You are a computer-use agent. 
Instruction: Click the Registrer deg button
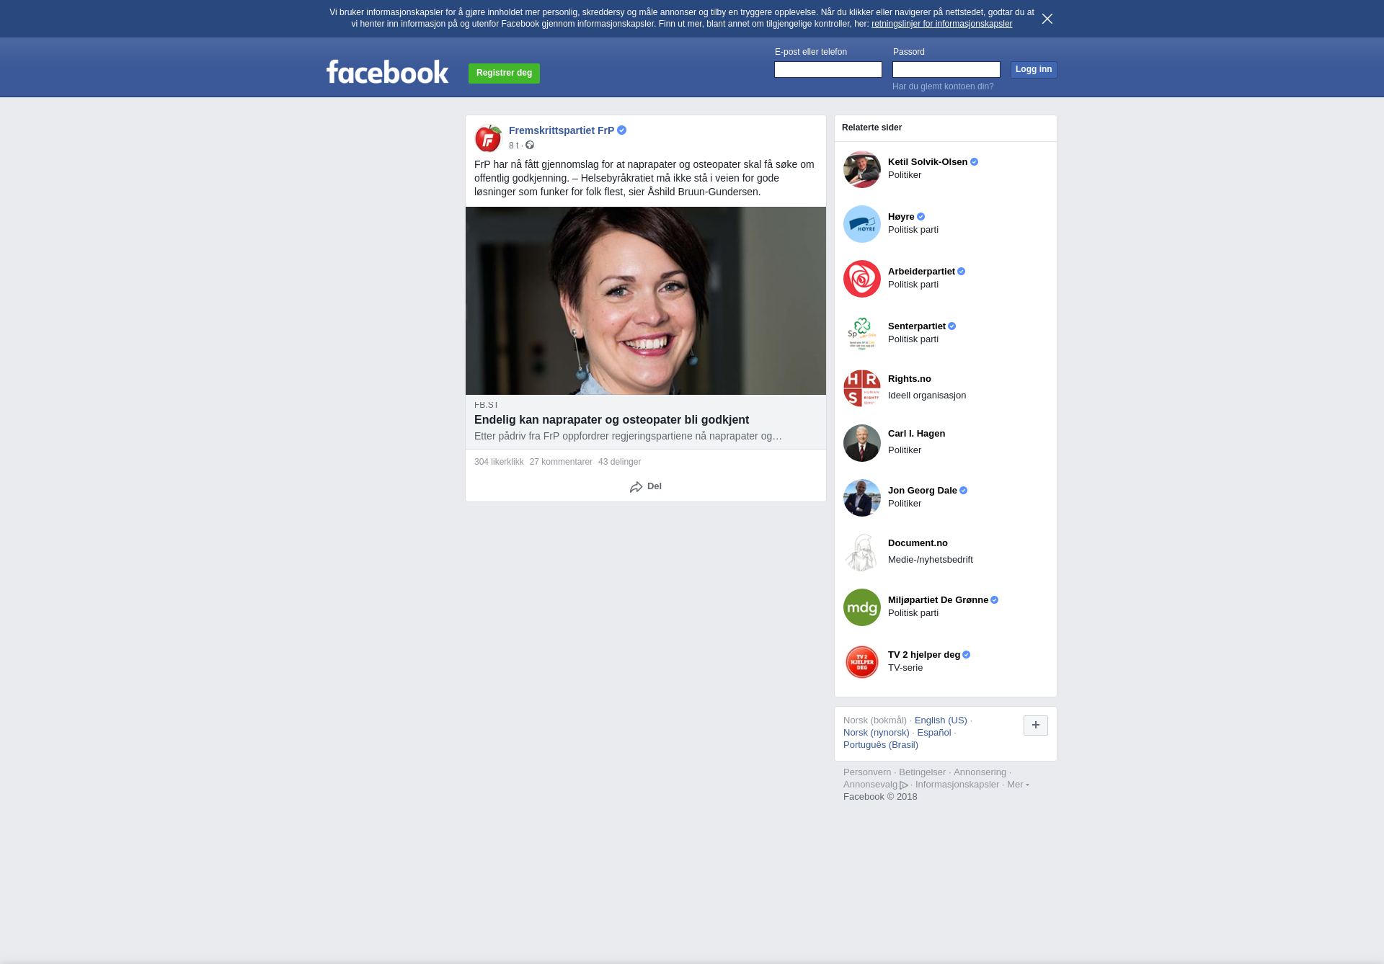[504, 73]
